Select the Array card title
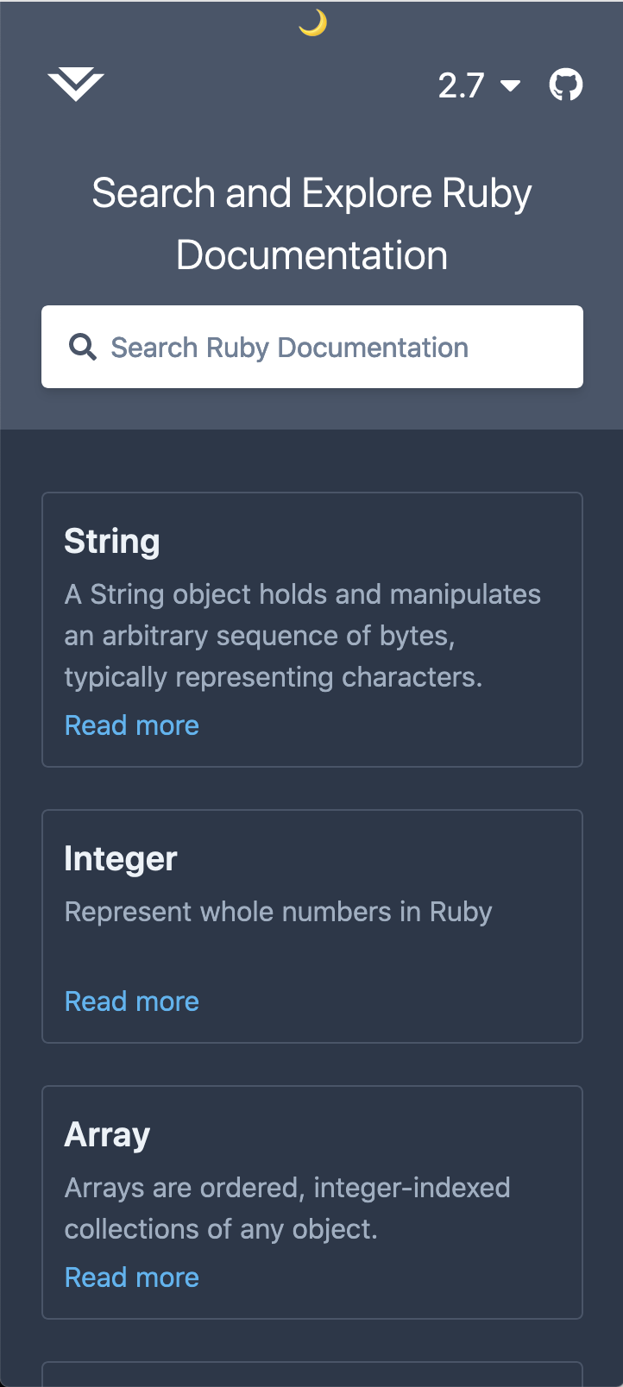Image resolution: width=623 pixels, height=1387 pixels. pos(107,1135)
